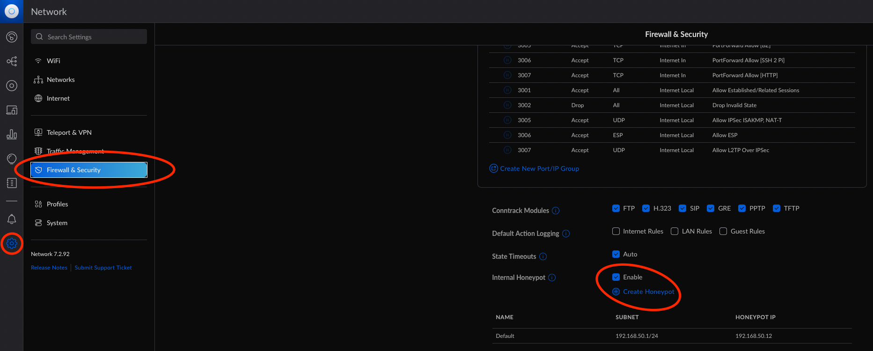The height and width of the screenshot is (351, 873).
Task: Click the insights lightbulb icon
Action: 12,159
